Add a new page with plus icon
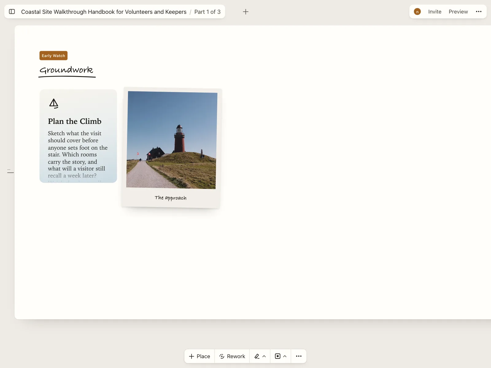The height and width of the screenshot is (368, 491). click(245, 12)
